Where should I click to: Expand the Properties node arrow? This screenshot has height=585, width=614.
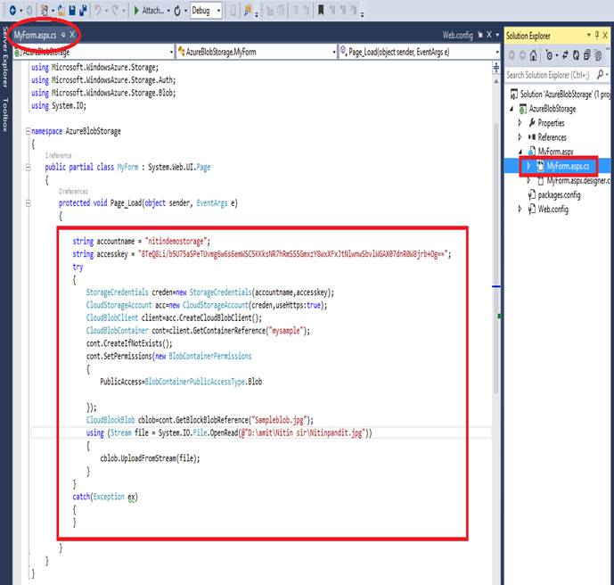[x=520, y=123]
